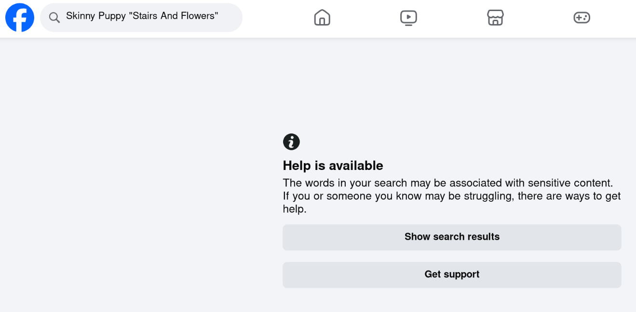Viewport: 636px width, 312px height.
Task: Click "Skinny Puppy" in the search bar
Action: point(96,16)
